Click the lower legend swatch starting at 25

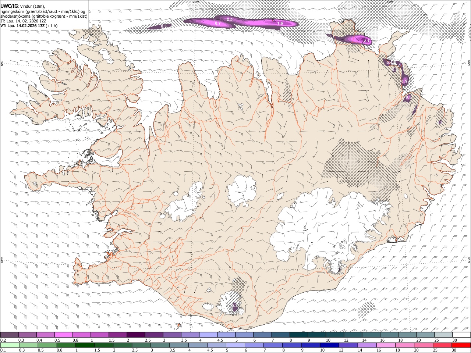click(442, 345)
